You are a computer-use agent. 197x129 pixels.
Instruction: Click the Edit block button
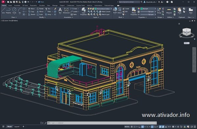125,12
